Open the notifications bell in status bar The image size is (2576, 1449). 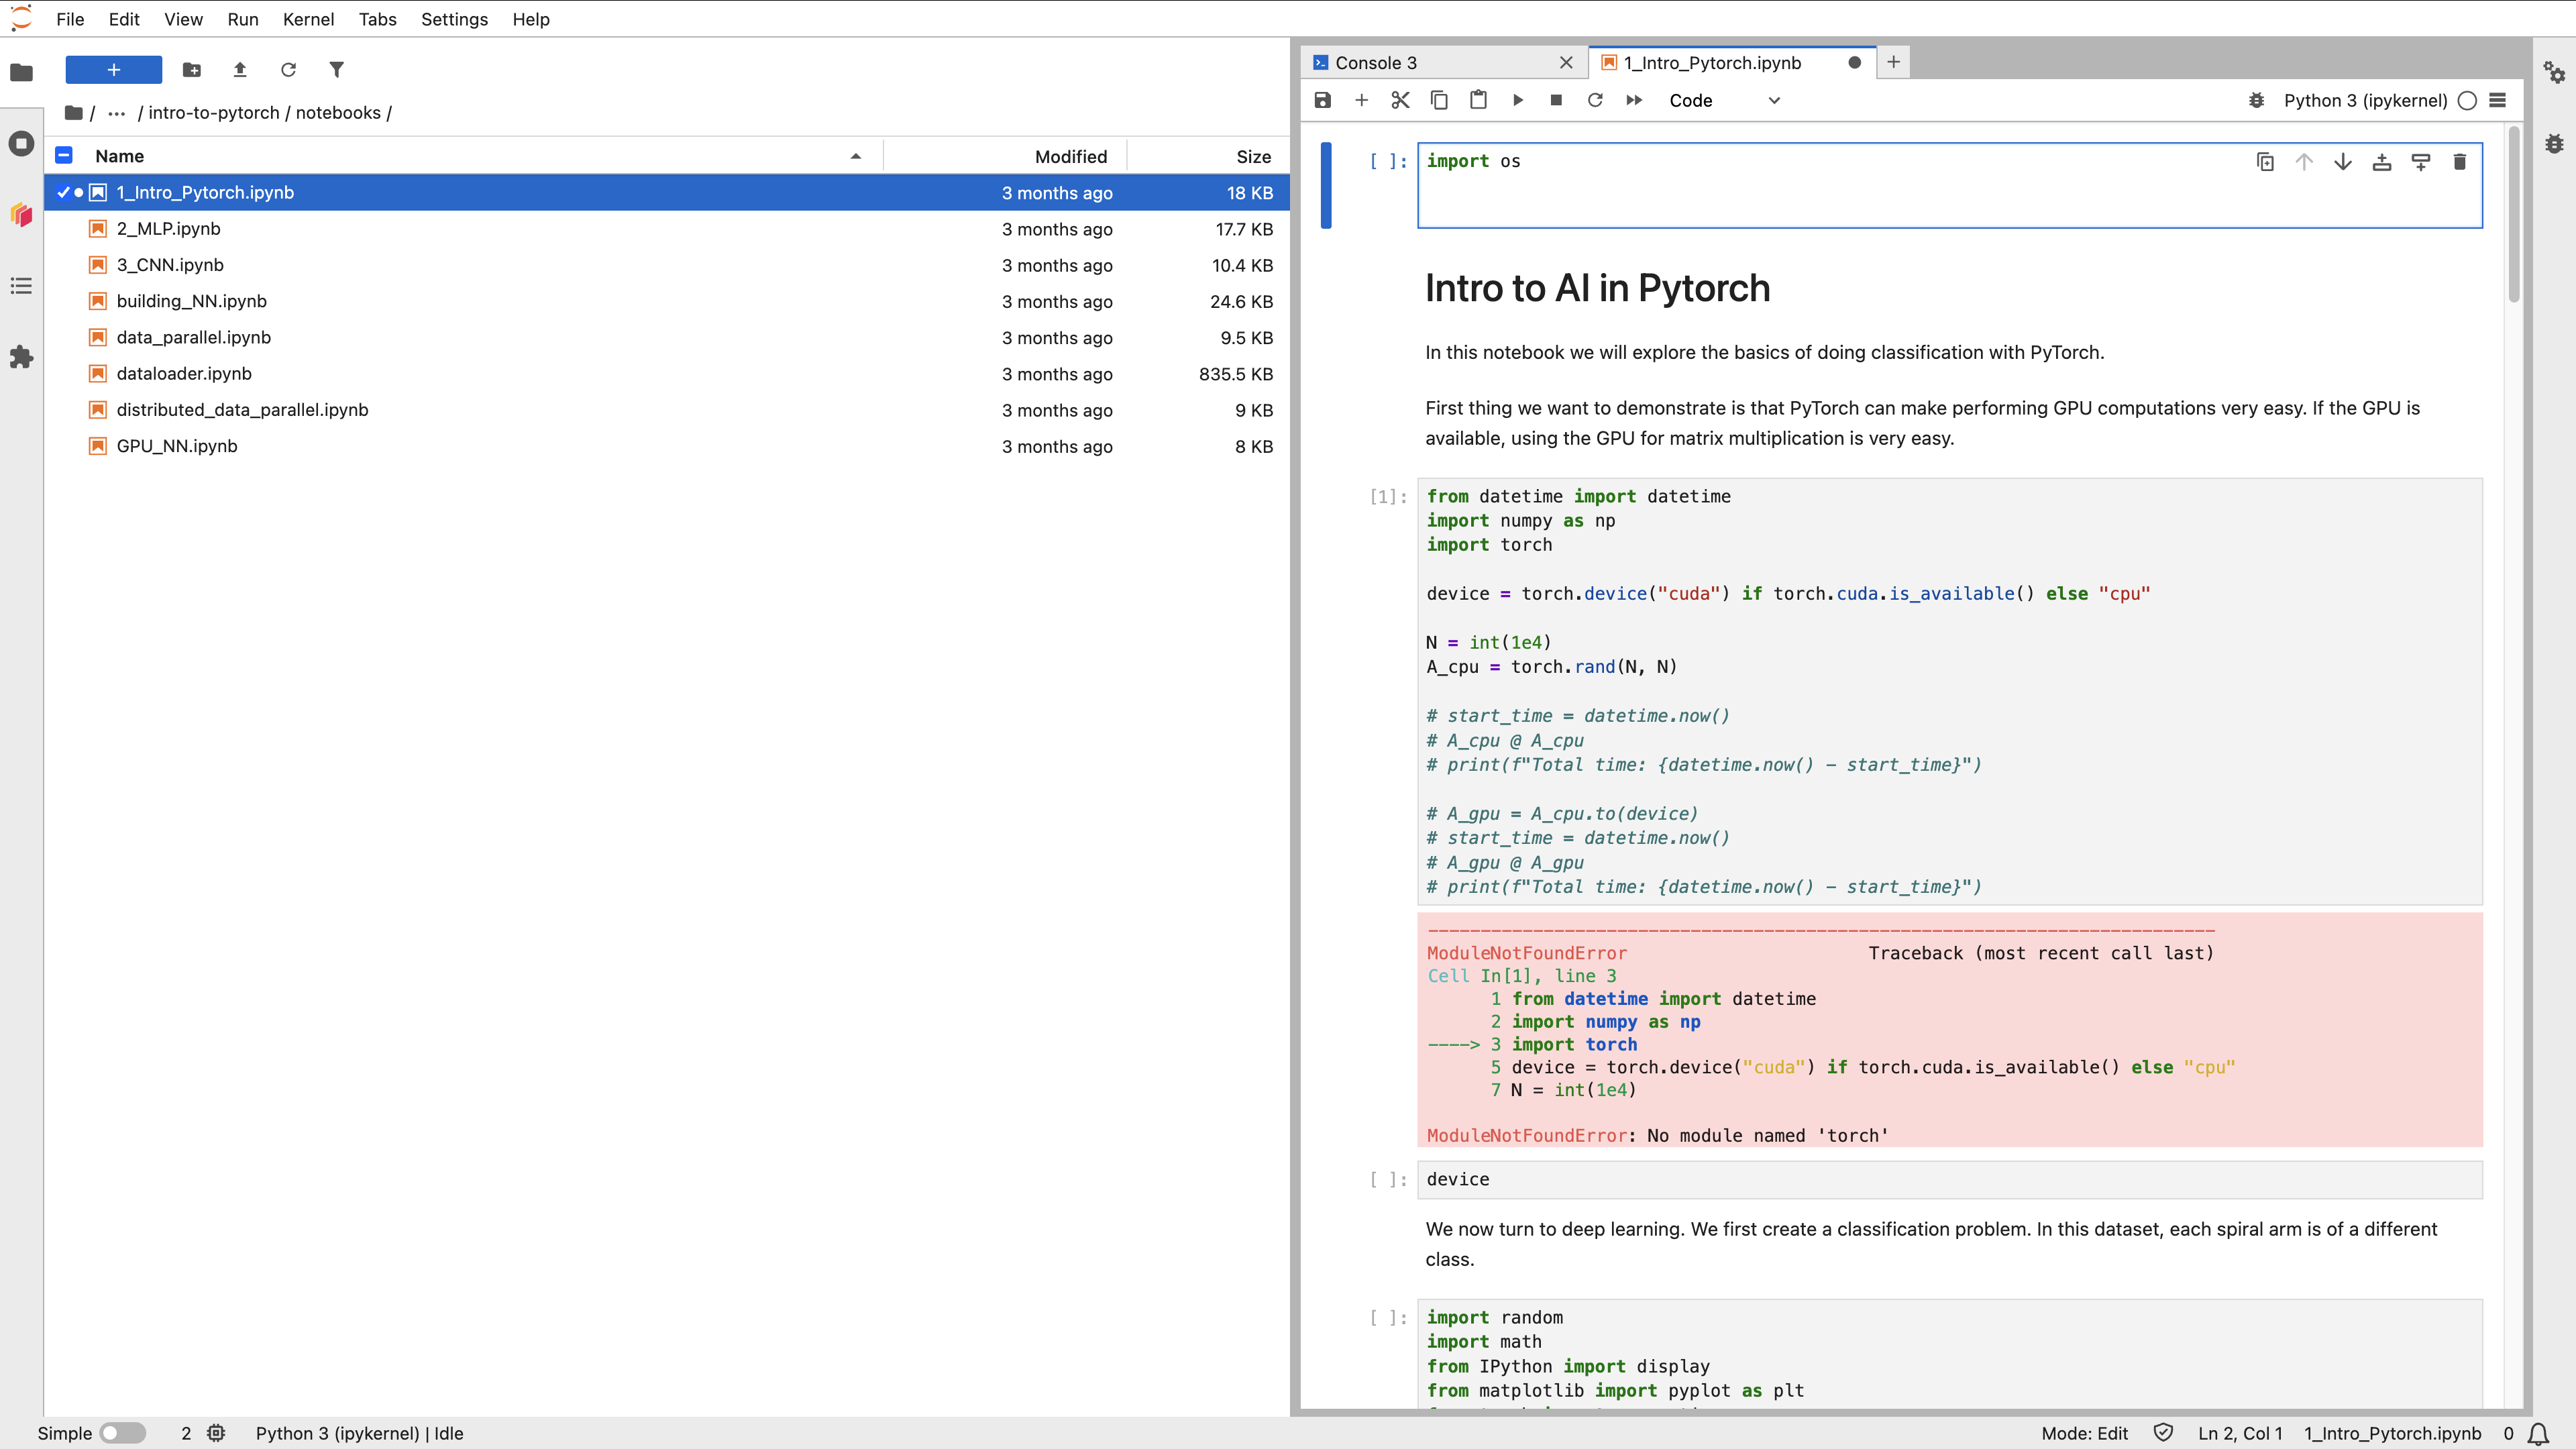[x=2538, y=1434]
